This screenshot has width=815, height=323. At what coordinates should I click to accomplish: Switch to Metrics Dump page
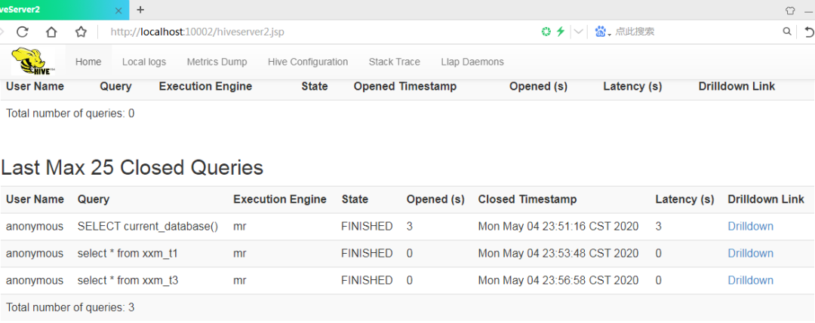click(x=217, y=62)
